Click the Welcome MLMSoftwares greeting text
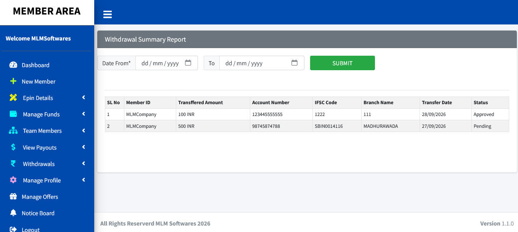518x232 pixels. tap(38, 39)
